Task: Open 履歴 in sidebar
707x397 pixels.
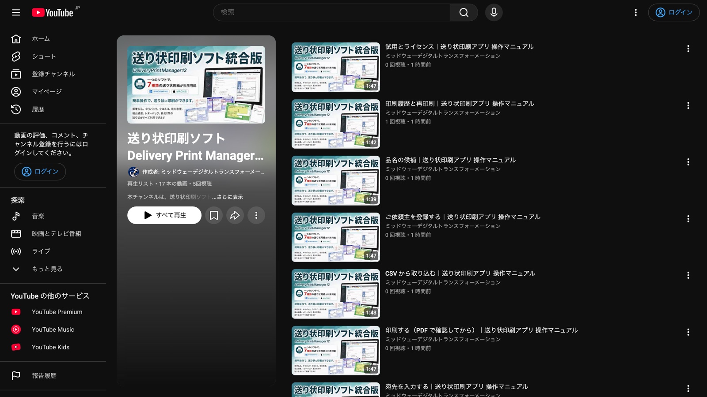Action: pyautogui.click(x=53, y=109)
